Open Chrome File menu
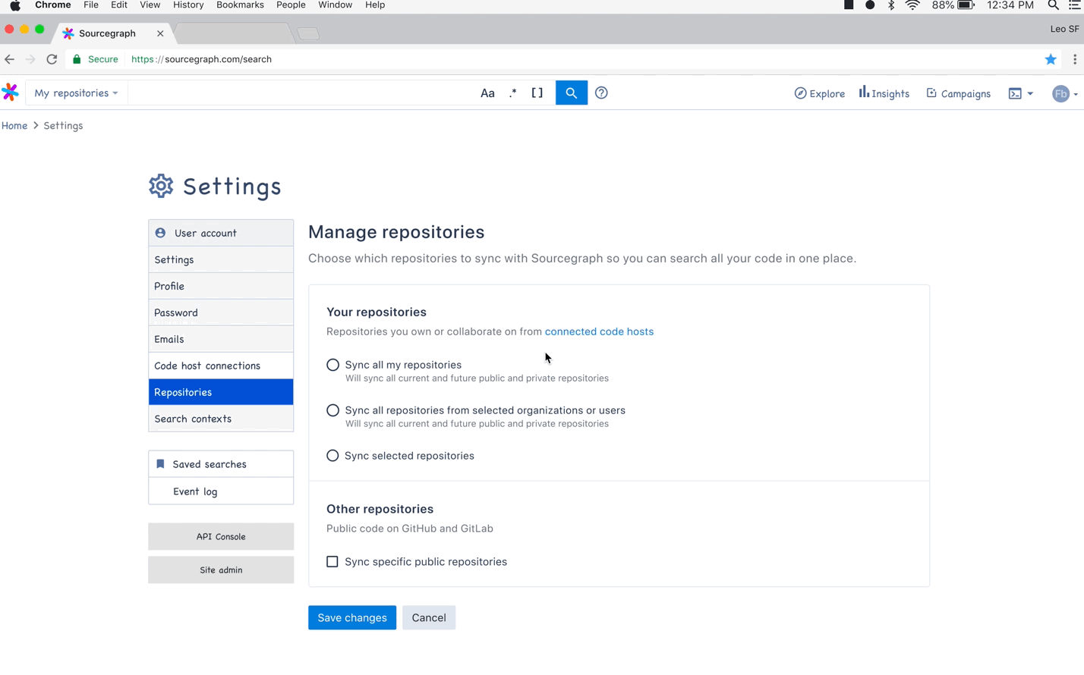 (x=91, y=5)
